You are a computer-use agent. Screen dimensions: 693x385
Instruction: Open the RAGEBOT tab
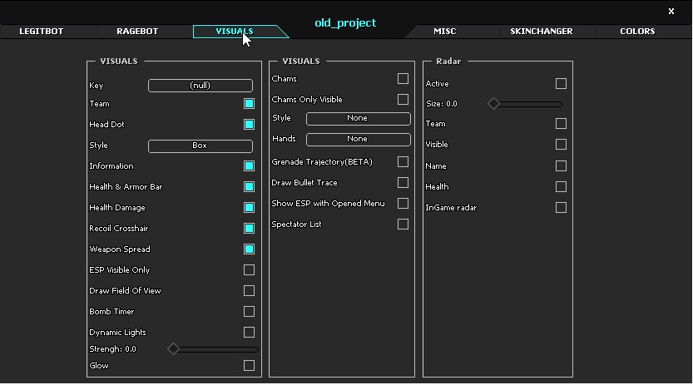point(137,32)
